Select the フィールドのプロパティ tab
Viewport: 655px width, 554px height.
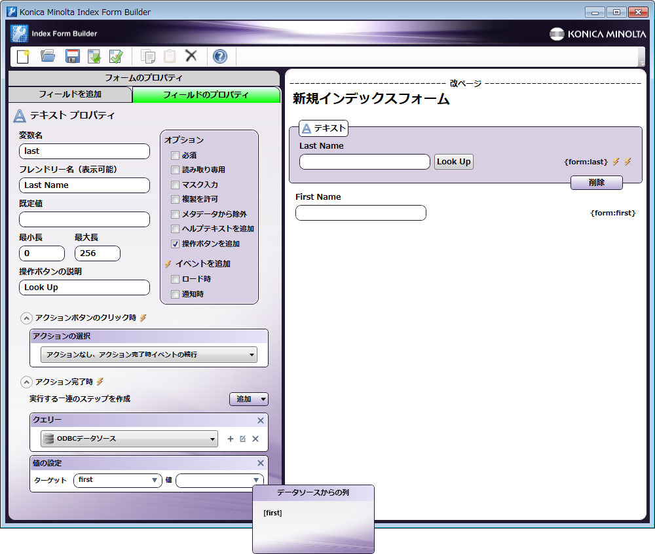(x=206, y=95)
